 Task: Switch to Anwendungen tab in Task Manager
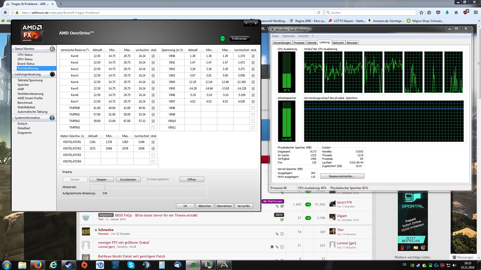pos(282,43)
